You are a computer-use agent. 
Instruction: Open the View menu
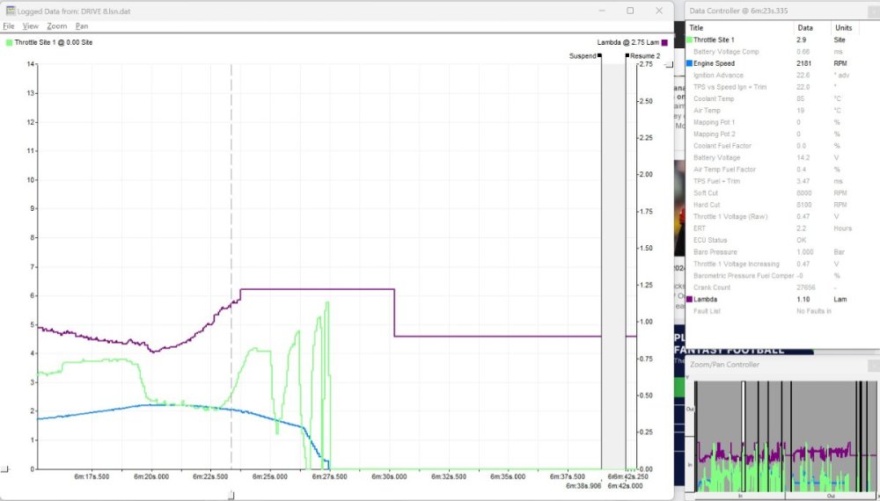coord(30,26)
